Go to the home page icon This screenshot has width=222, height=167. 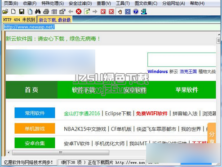62,12
